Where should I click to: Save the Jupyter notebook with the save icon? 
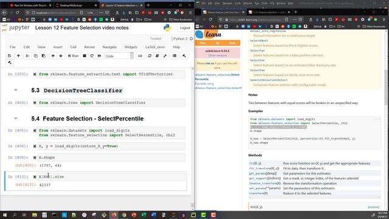(x=10, y=56)
